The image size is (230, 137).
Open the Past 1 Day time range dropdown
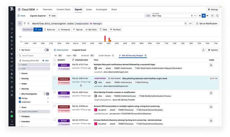(171, 16)
